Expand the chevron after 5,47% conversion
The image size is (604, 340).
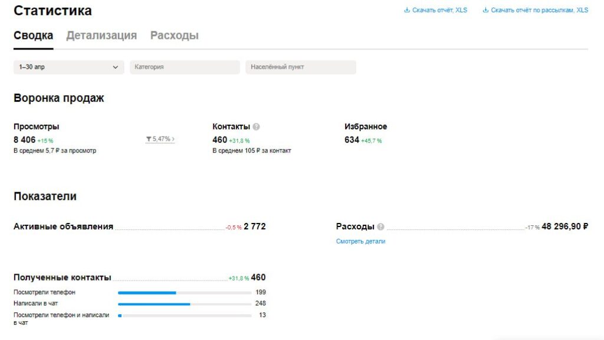[173, 139]
